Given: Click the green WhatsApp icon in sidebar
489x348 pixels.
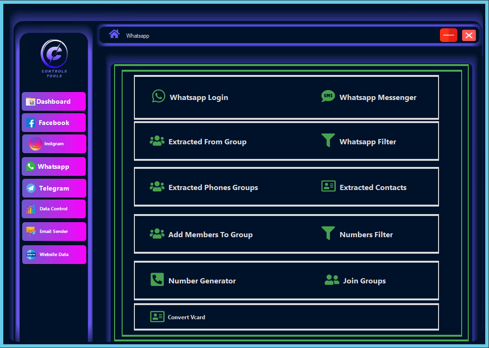Looking at the screenshot, I should click(31, 166).
